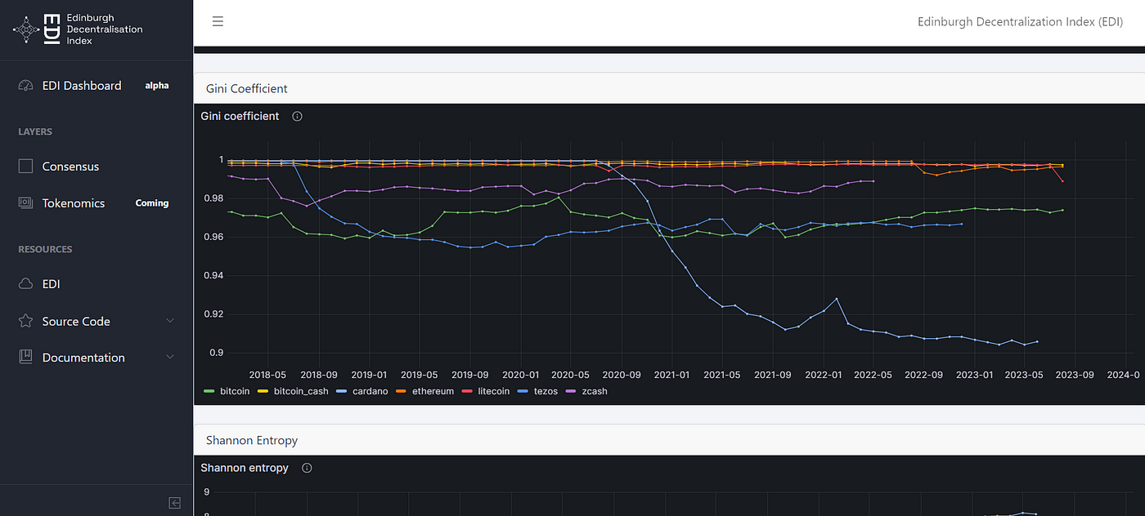Screen dimensions: 1145x516
Task: Click the LAYERS section label
Action: pos(35,131)
